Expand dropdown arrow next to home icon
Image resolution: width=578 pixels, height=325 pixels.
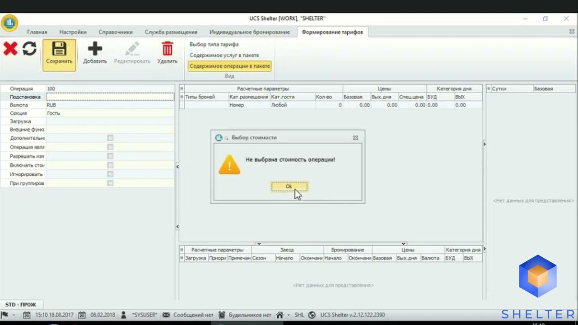(289, 315)
